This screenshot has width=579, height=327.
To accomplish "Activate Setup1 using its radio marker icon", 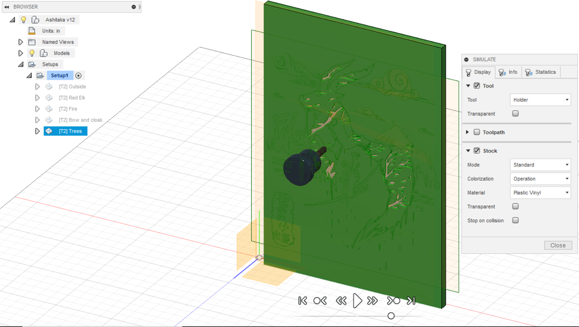I will 79,75.
